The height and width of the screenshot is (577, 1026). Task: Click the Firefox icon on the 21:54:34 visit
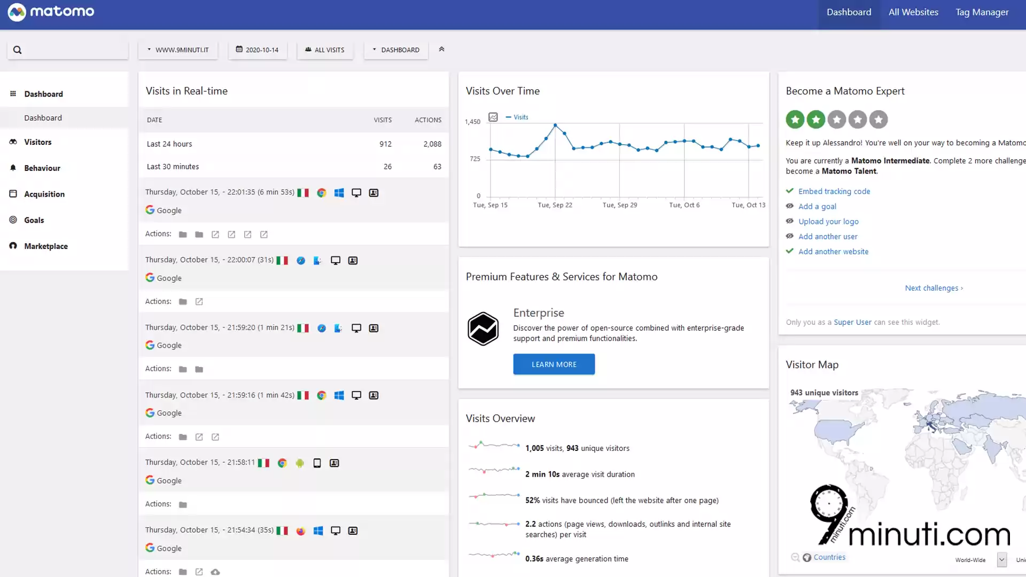[x=301, y=531]
